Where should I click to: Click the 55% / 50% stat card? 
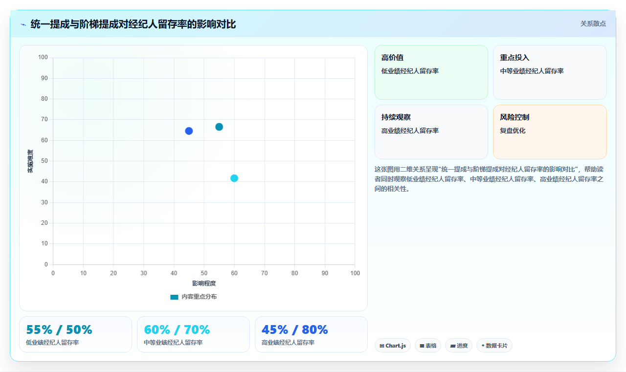pos(75,334)
